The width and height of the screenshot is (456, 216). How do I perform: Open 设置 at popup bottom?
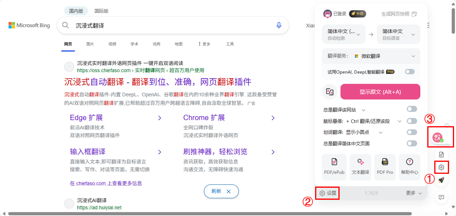point(328,193)
